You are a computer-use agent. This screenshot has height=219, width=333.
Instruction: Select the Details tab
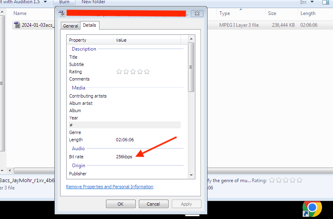pos(89,25)
